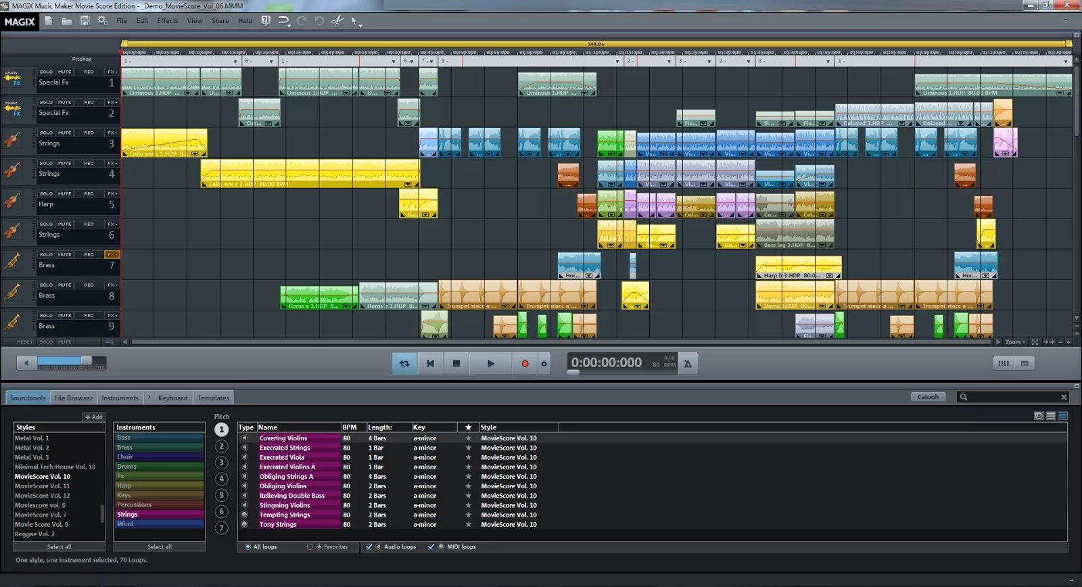The image size is (1082, 587).
Task: Open the FX dropdown on Brass track 9
Action: click(112, 315)
